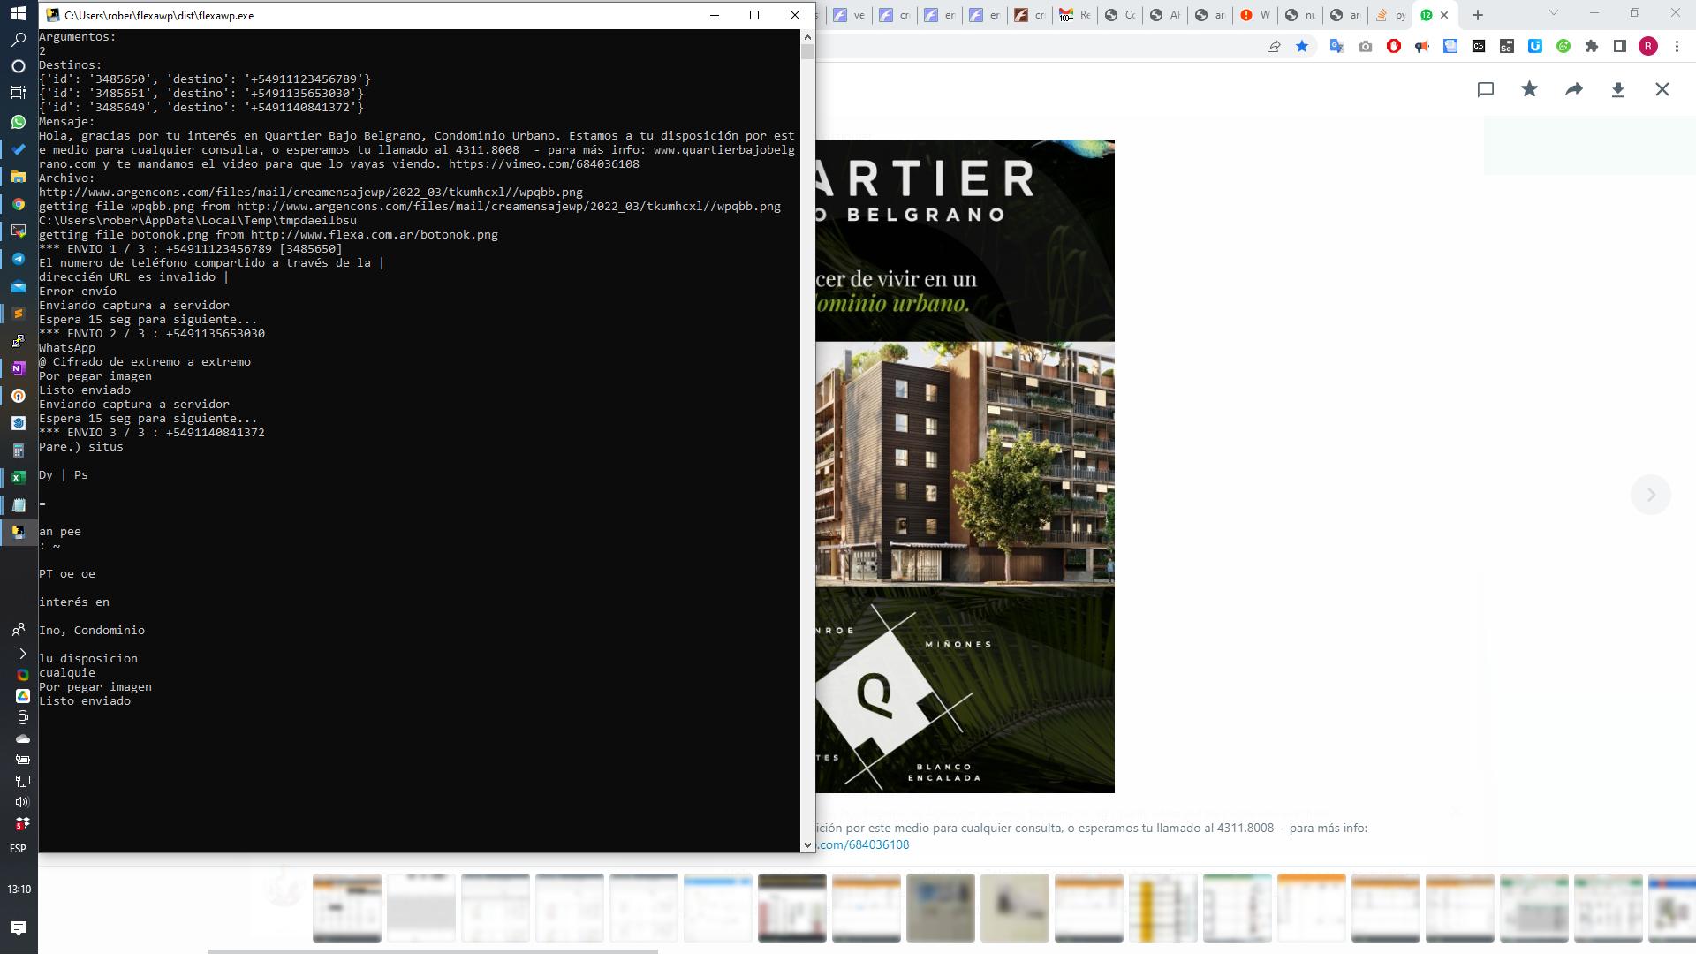Viewport: 1696px width, 954px height.
Task: Go to the next image with right chevron
Action: (x=1650, y=495)
